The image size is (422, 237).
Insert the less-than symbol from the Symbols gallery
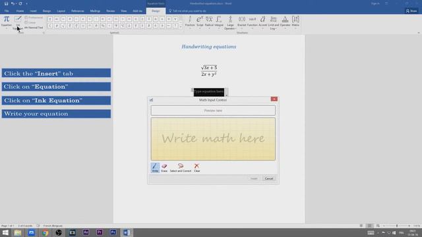109,19
